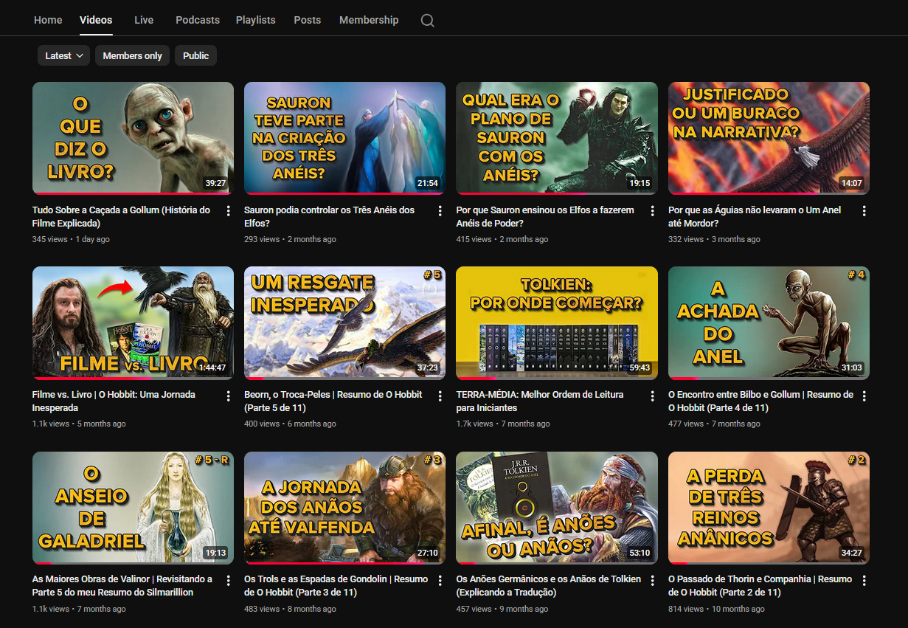Screen dimensions: 908x628
Task: Filter videos by Members only
Action: click(x=132, y=55)
